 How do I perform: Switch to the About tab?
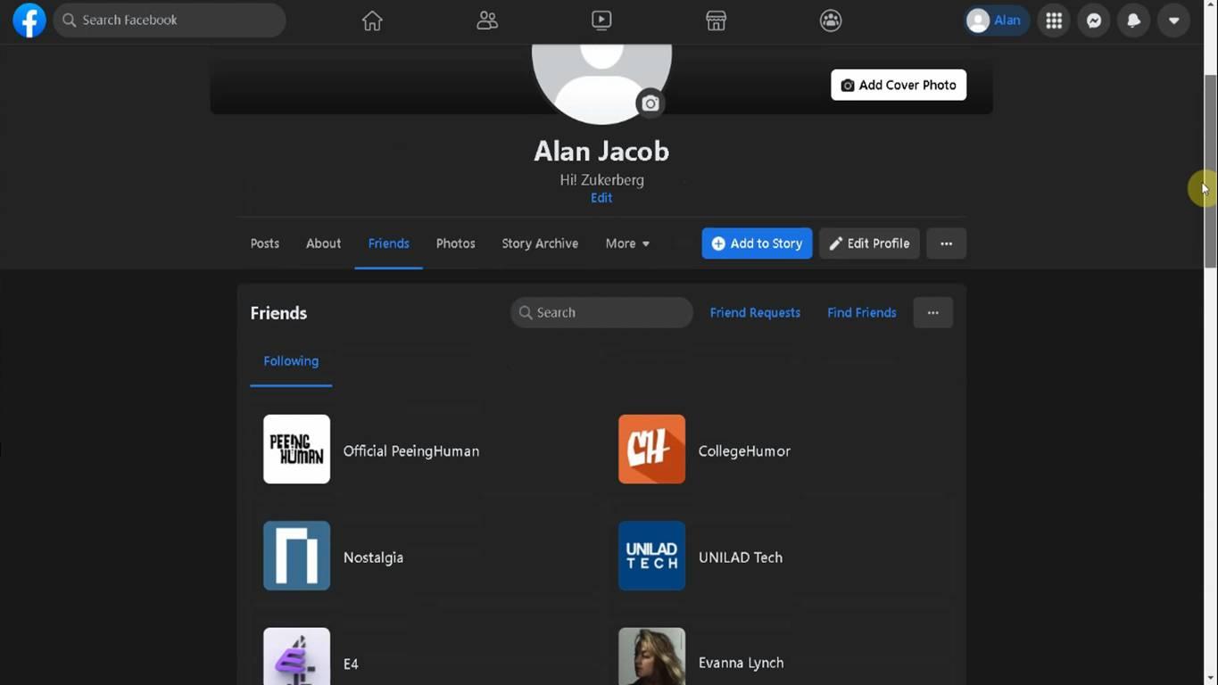coord(323,243)
